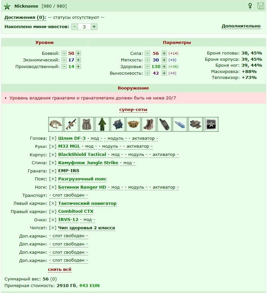Open the Combitool CTX item link
Viewport: 267px width, 293px height.
pos(76,211)
